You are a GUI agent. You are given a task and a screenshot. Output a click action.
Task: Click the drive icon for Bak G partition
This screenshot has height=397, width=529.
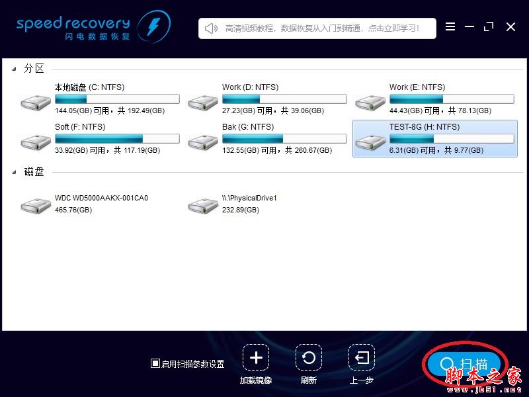(203, 142)
